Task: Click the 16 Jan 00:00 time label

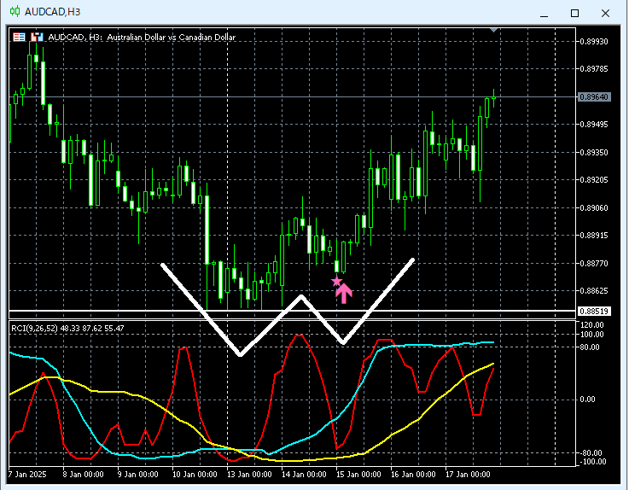Action: pos(413,475)
